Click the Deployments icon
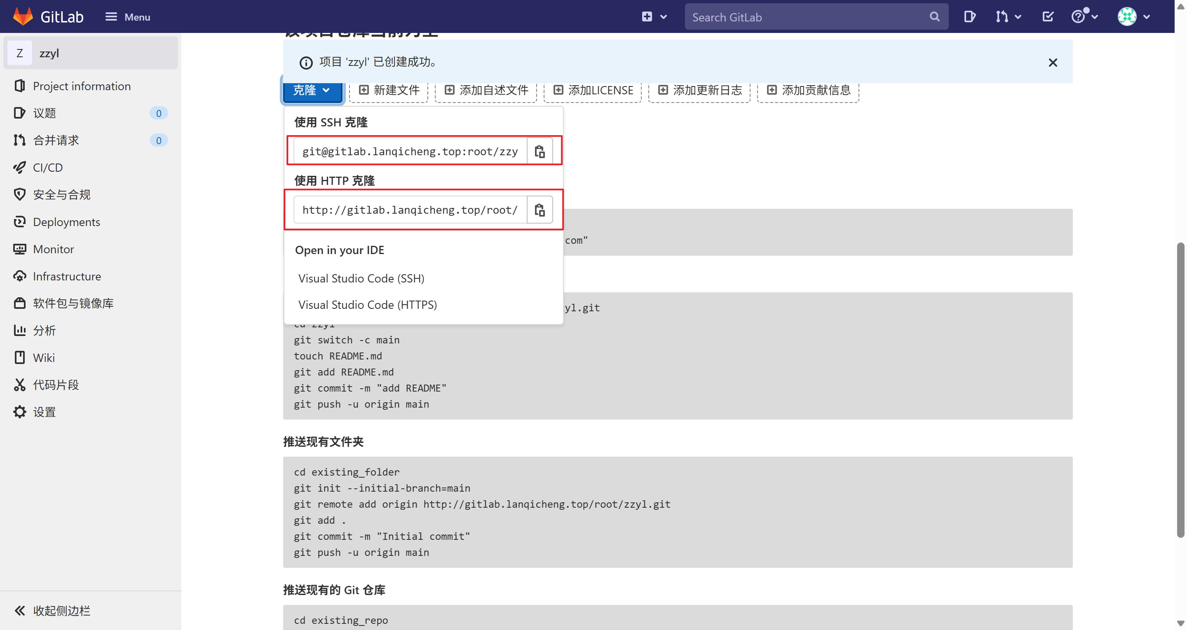 [19, 222]
